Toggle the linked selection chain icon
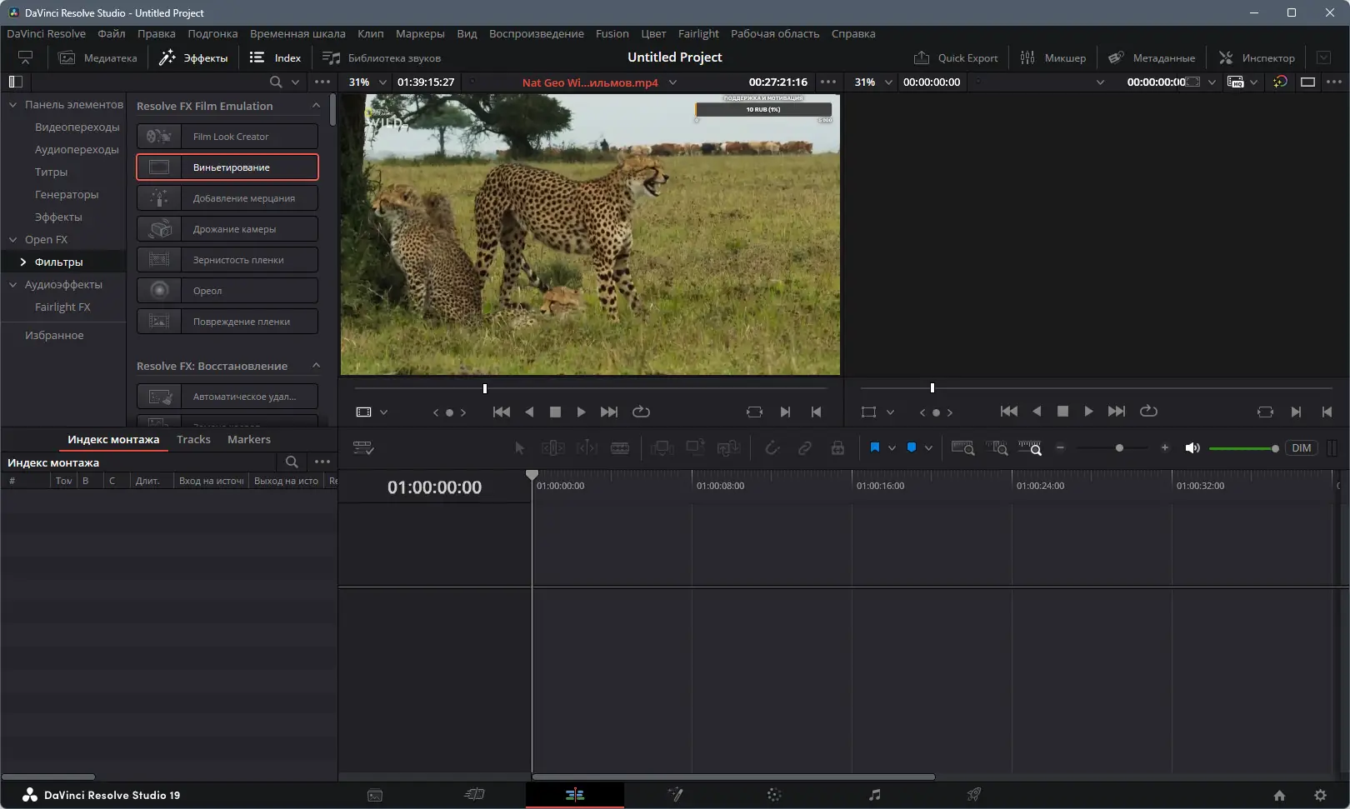This screenshot has height=809, width=1350. tap(804, 448)
